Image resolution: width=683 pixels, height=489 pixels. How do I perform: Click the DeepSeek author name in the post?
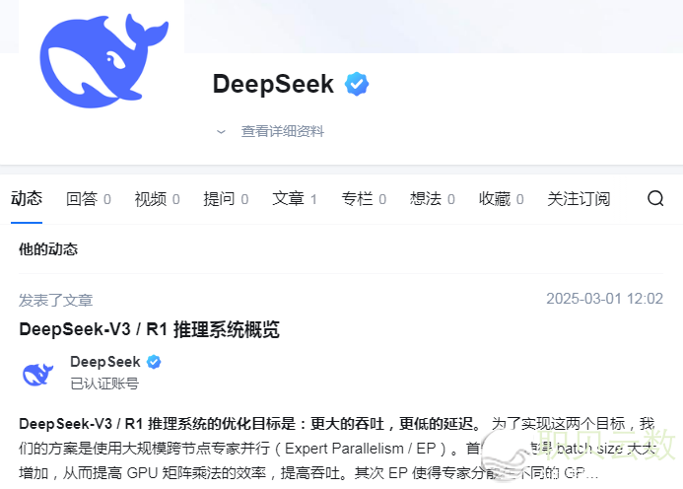click(x=105, y=362)
